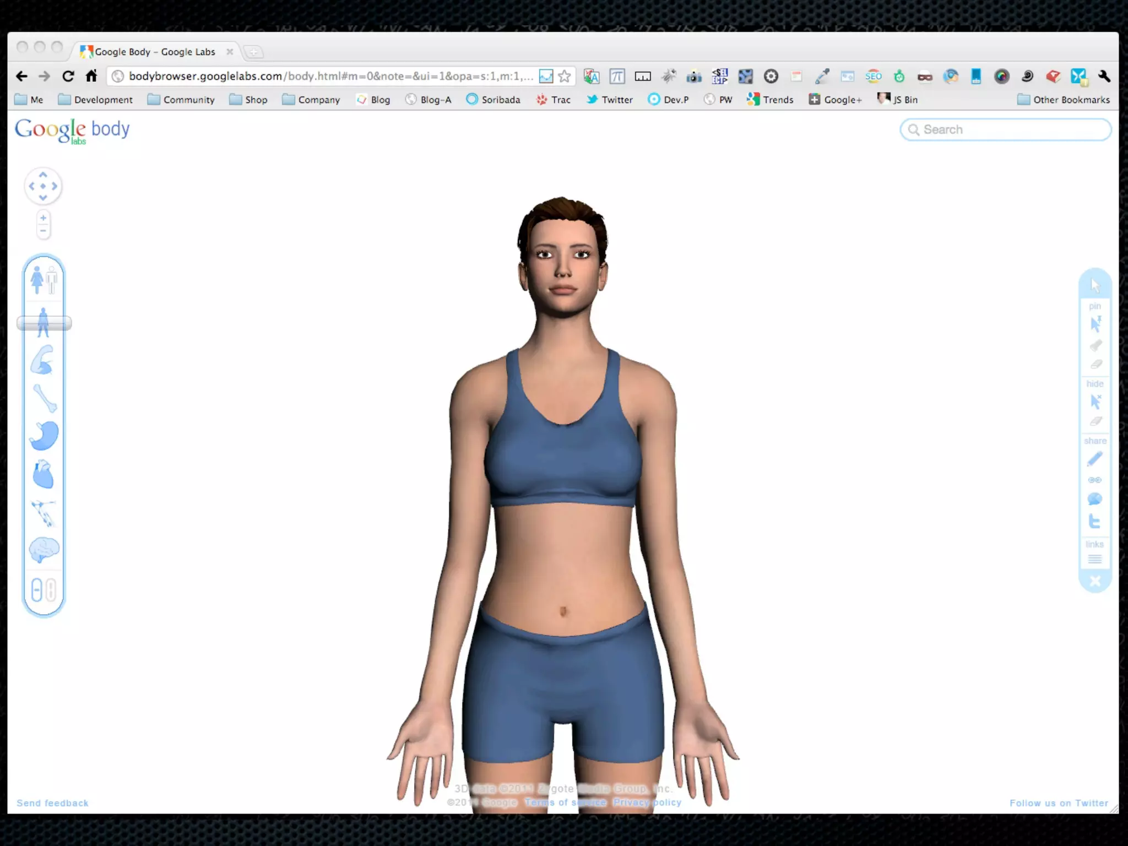Open the links list in right toolbar
1128x846 pixels.
pyautogui.click(x=1095, y=560)
